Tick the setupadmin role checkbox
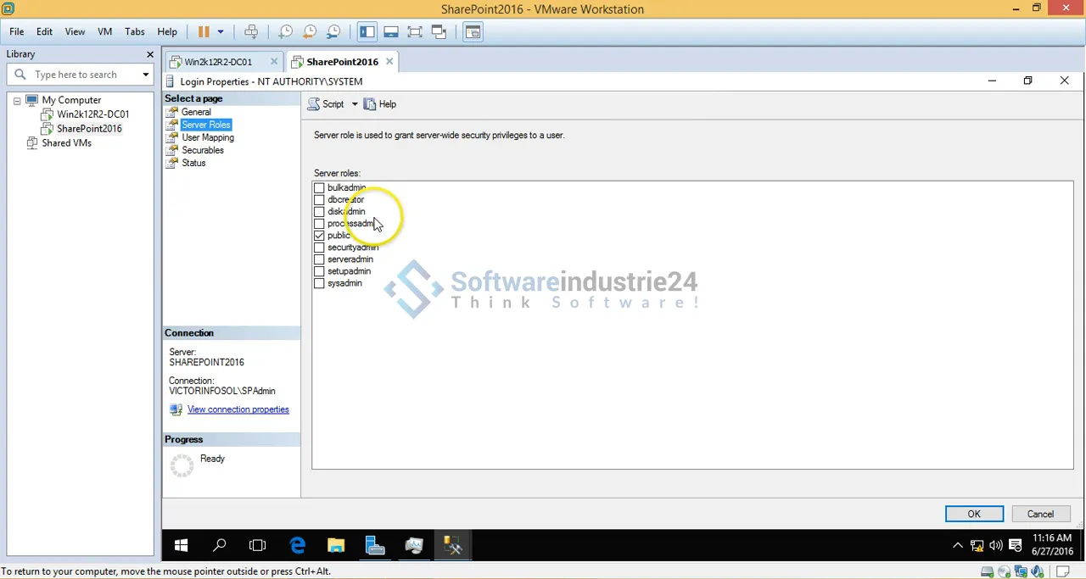The width and height of the screenshot is (1086, 579). click(x=319, y=271)
